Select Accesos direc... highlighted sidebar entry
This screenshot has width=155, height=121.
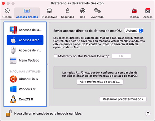(x=25, y=40)
